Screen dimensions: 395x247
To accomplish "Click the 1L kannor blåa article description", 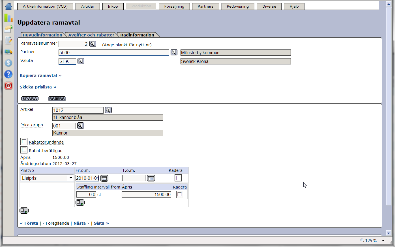I will tap(108, 117).
